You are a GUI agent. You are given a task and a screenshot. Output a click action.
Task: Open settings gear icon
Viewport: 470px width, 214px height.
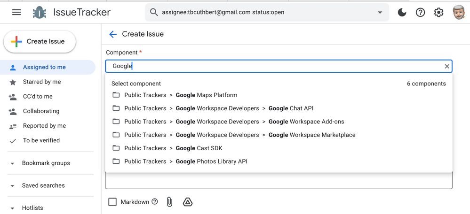438,13
